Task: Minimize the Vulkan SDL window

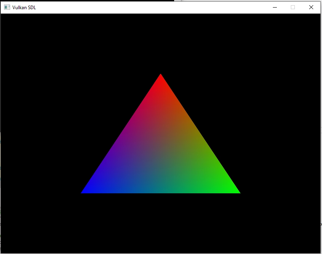Action: (x=275, y=7)
